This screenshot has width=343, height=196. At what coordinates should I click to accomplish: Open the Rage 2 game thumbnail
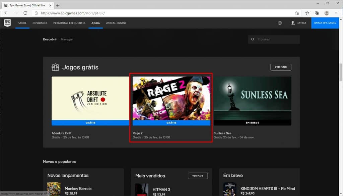pyautogui.click(x=171, y=98)
